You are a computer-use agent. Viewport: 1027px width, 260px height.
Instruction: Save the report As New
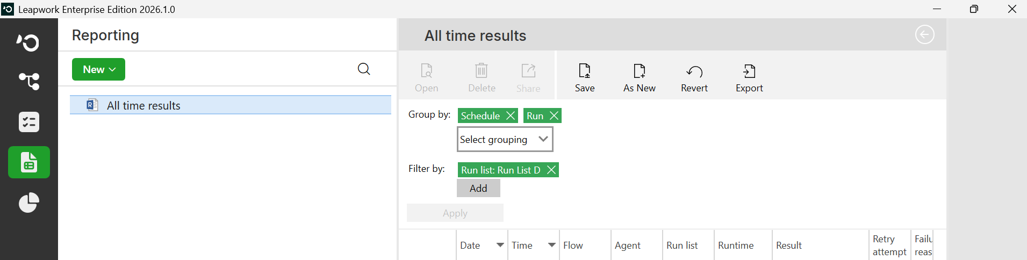pyautogui.click(x=639, y=78)
